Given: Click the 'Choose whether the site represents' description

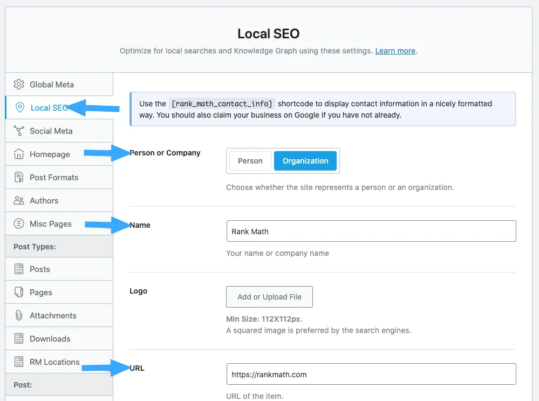Looking at the screenshot, I should click(340, 187).
